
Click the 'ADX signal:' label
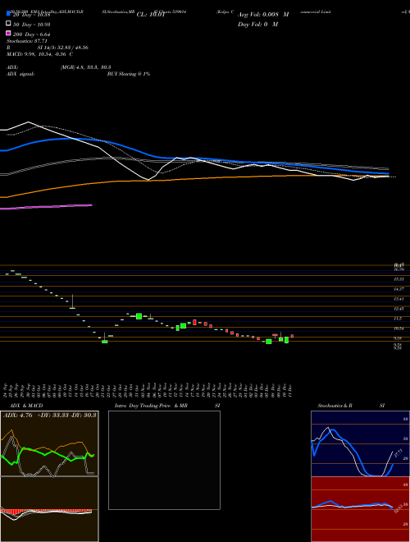[20, 74]
